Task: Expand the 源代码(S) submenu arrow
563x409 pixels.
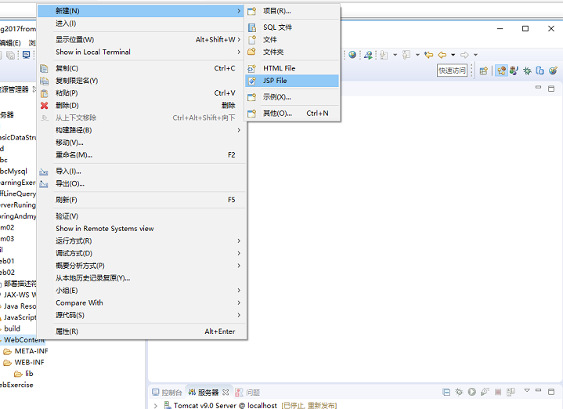Action: click(239, 315)
